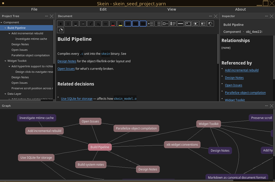Image resolution: width=275 pixels, height=182 pixels.
Task: Open Use SQLite for storage document link
Action: 76,99
